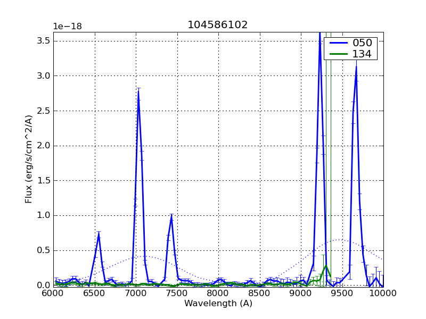
Task: Click the Wavelength (A) x-axis label
Action: click(x=218, y=304)
